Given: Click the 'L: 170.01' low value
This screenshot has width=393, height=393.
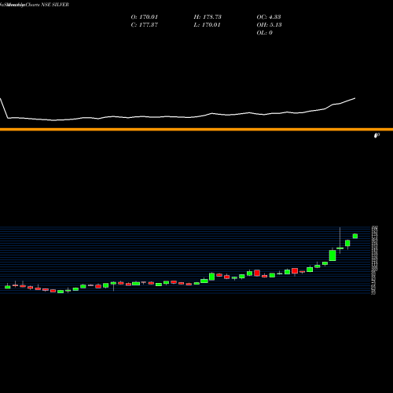Looking at the screenshot, I should pos(207,25).
